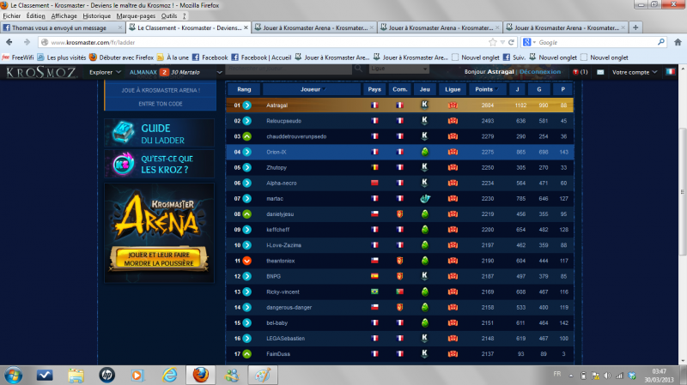Reload the page with refresh icon
Viewport: 687px width, 385px height.
pyautogui.click(x=511, y=42)
